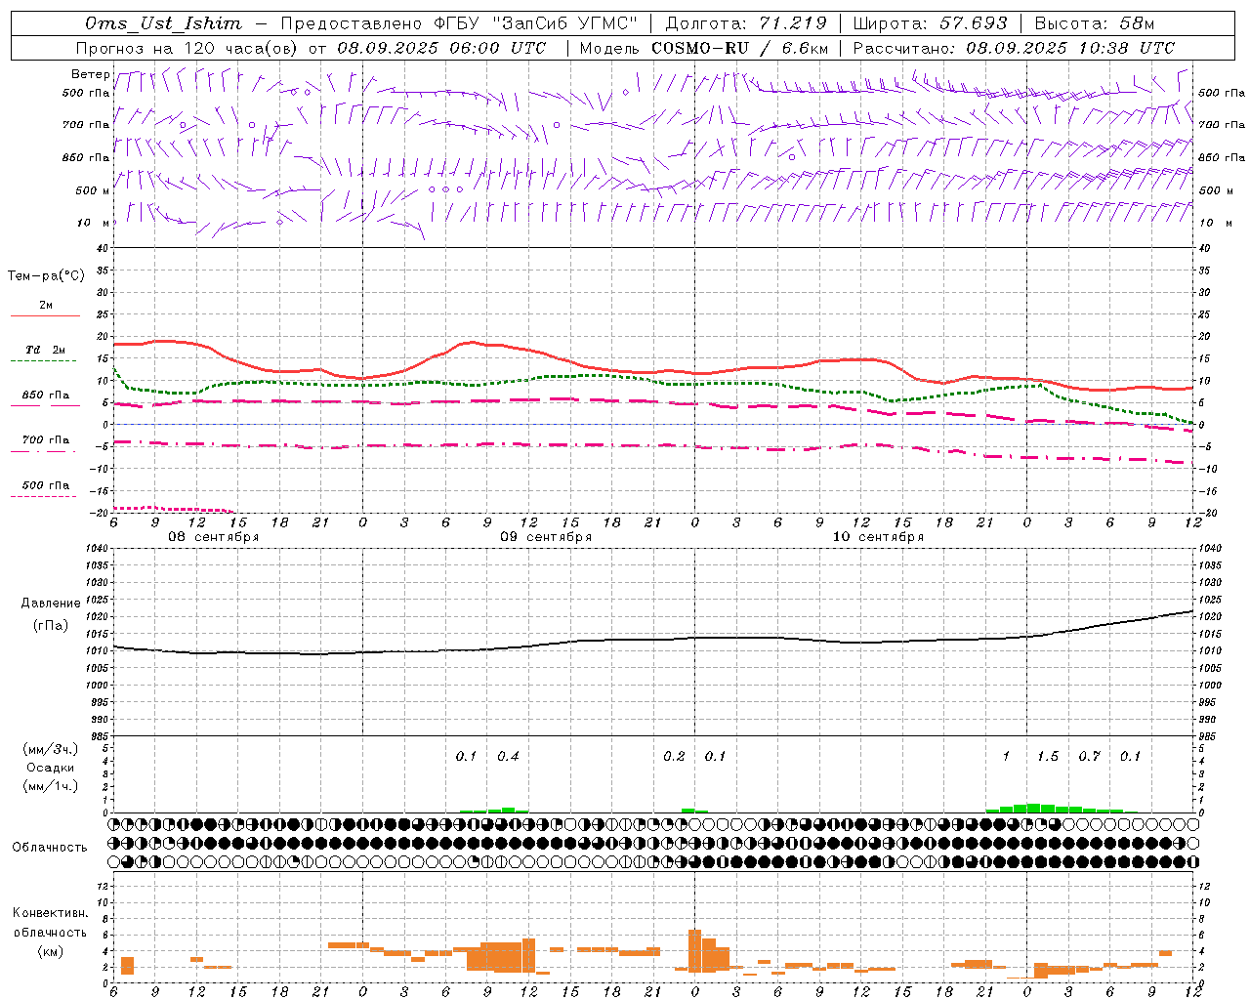Click the 1.5 precipitation value

coord(1048,756)
